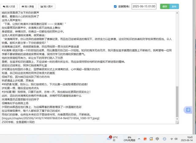Viewport: 196px width, 143px height.
Task: Open the CPU利用率 usage widget
Action: tap(130, 139)
